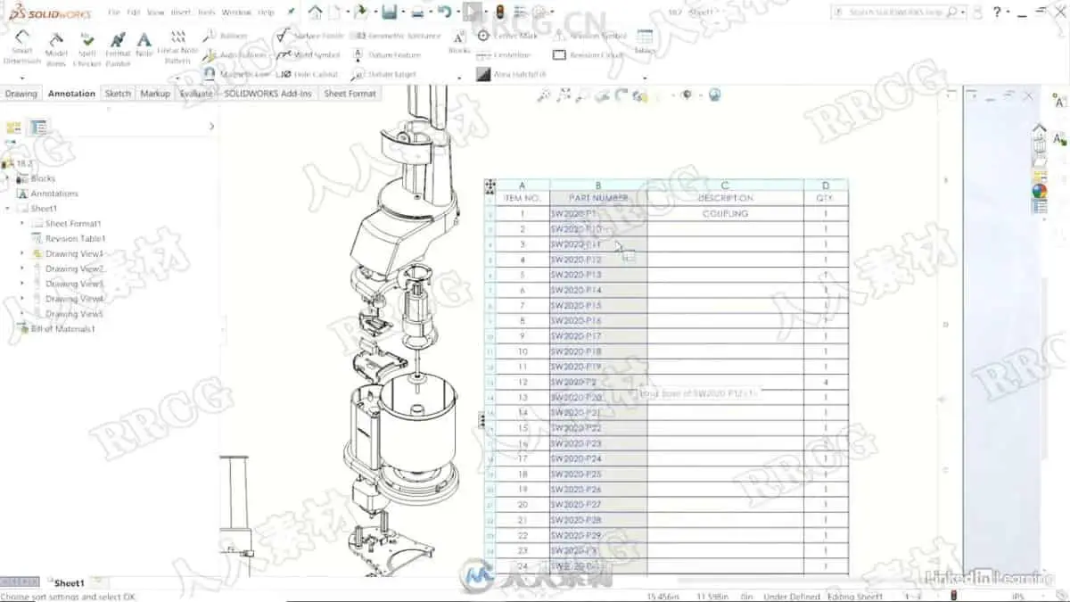1070x602 pixels.
Task: Insert a Note annotation
Action: [x=144, y=45]
